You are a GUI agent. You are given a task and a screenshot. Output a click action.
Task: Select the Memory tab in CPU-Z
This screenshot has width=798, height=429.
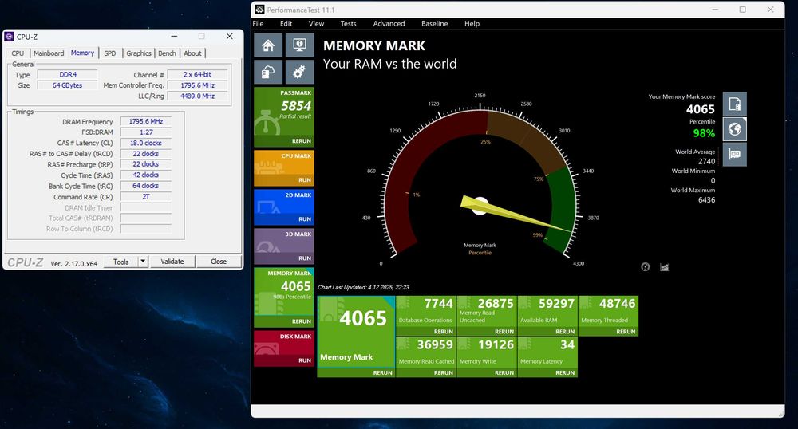[82, 53]
